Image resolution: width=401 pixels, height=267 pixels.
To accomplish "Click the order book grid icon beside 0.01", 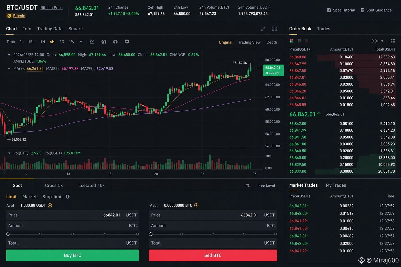I will 393,41.
